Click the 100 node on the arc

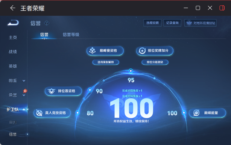(x=184, y=113)
